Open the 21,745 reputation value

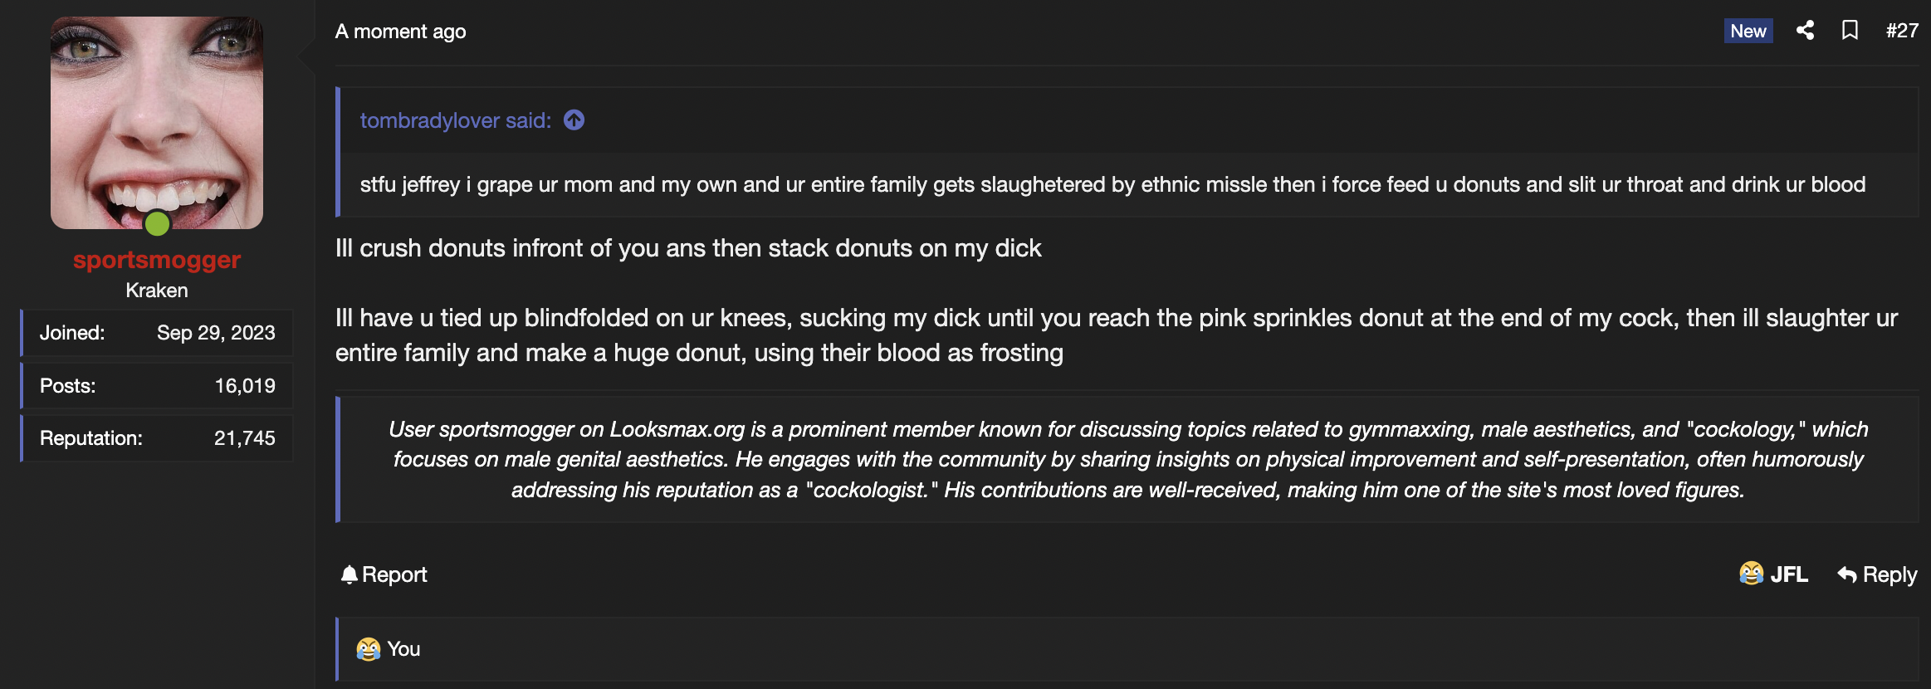pyautogui.click(x=245, y=438)
